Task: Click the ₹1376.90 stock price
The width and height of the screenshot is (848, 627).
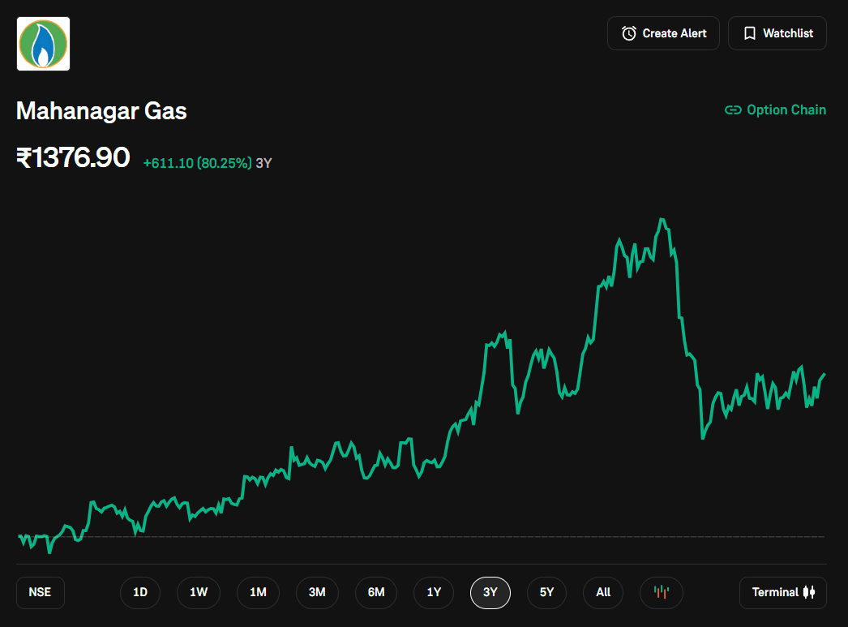Action: (x=73, y=157)
